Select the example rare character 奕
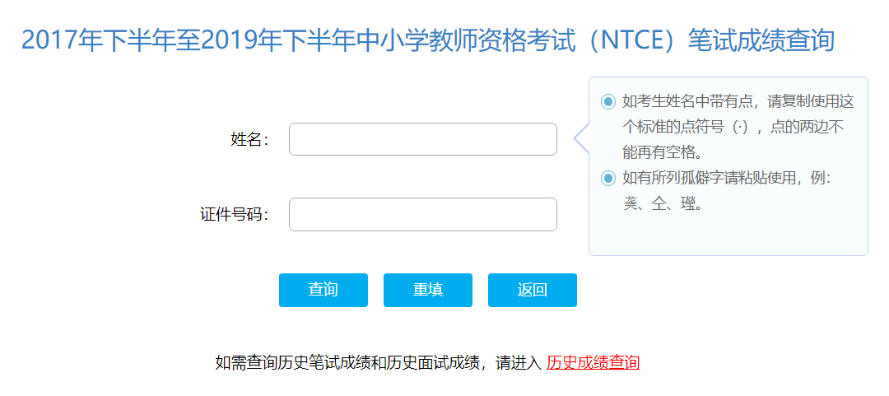This screenshot has width=889, height=396. [630, 203]
